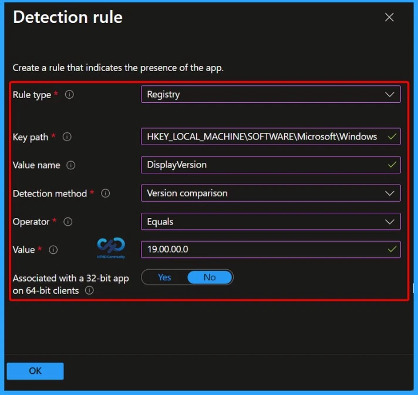Open the Rule type dropdown showing Registry
This screenshot has width=418, height=395.
click(x=271, y=94)
